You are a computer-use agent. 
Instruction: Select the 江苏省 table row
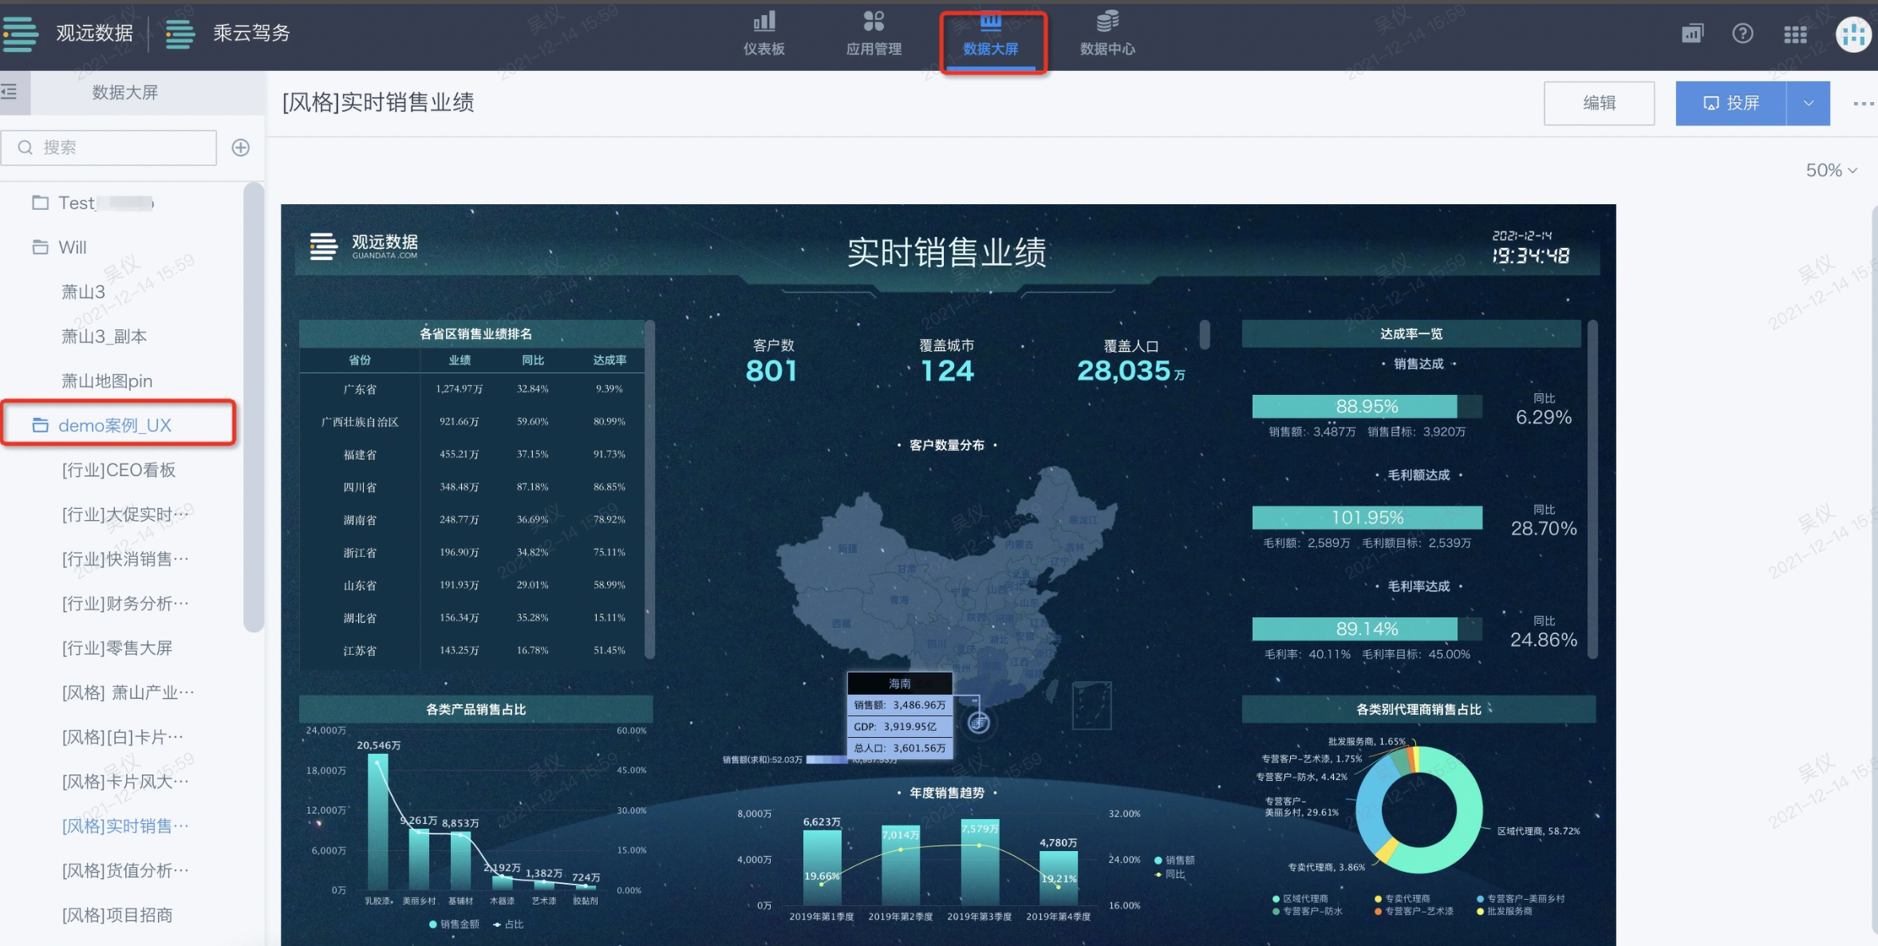(x=472, y=651)
